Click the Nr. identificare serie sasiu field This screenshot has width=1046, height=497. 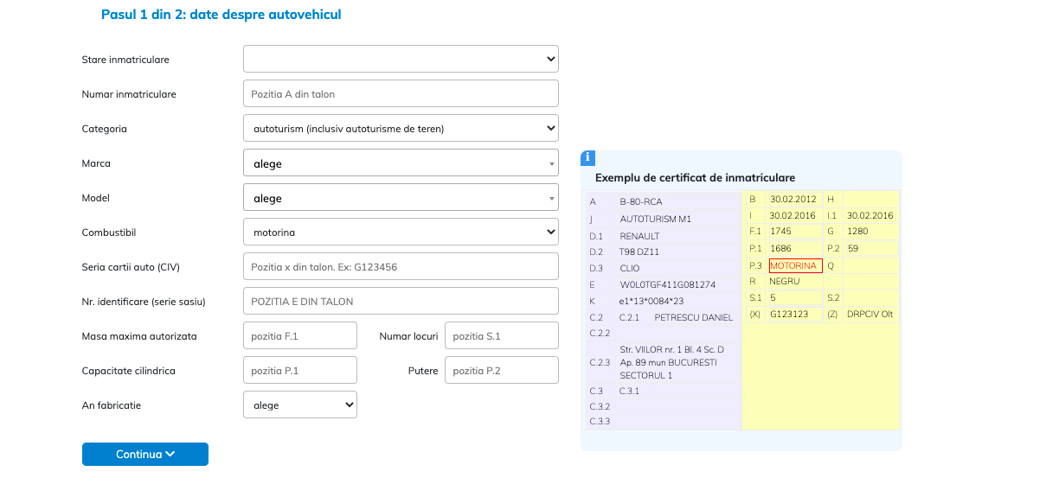401,301
